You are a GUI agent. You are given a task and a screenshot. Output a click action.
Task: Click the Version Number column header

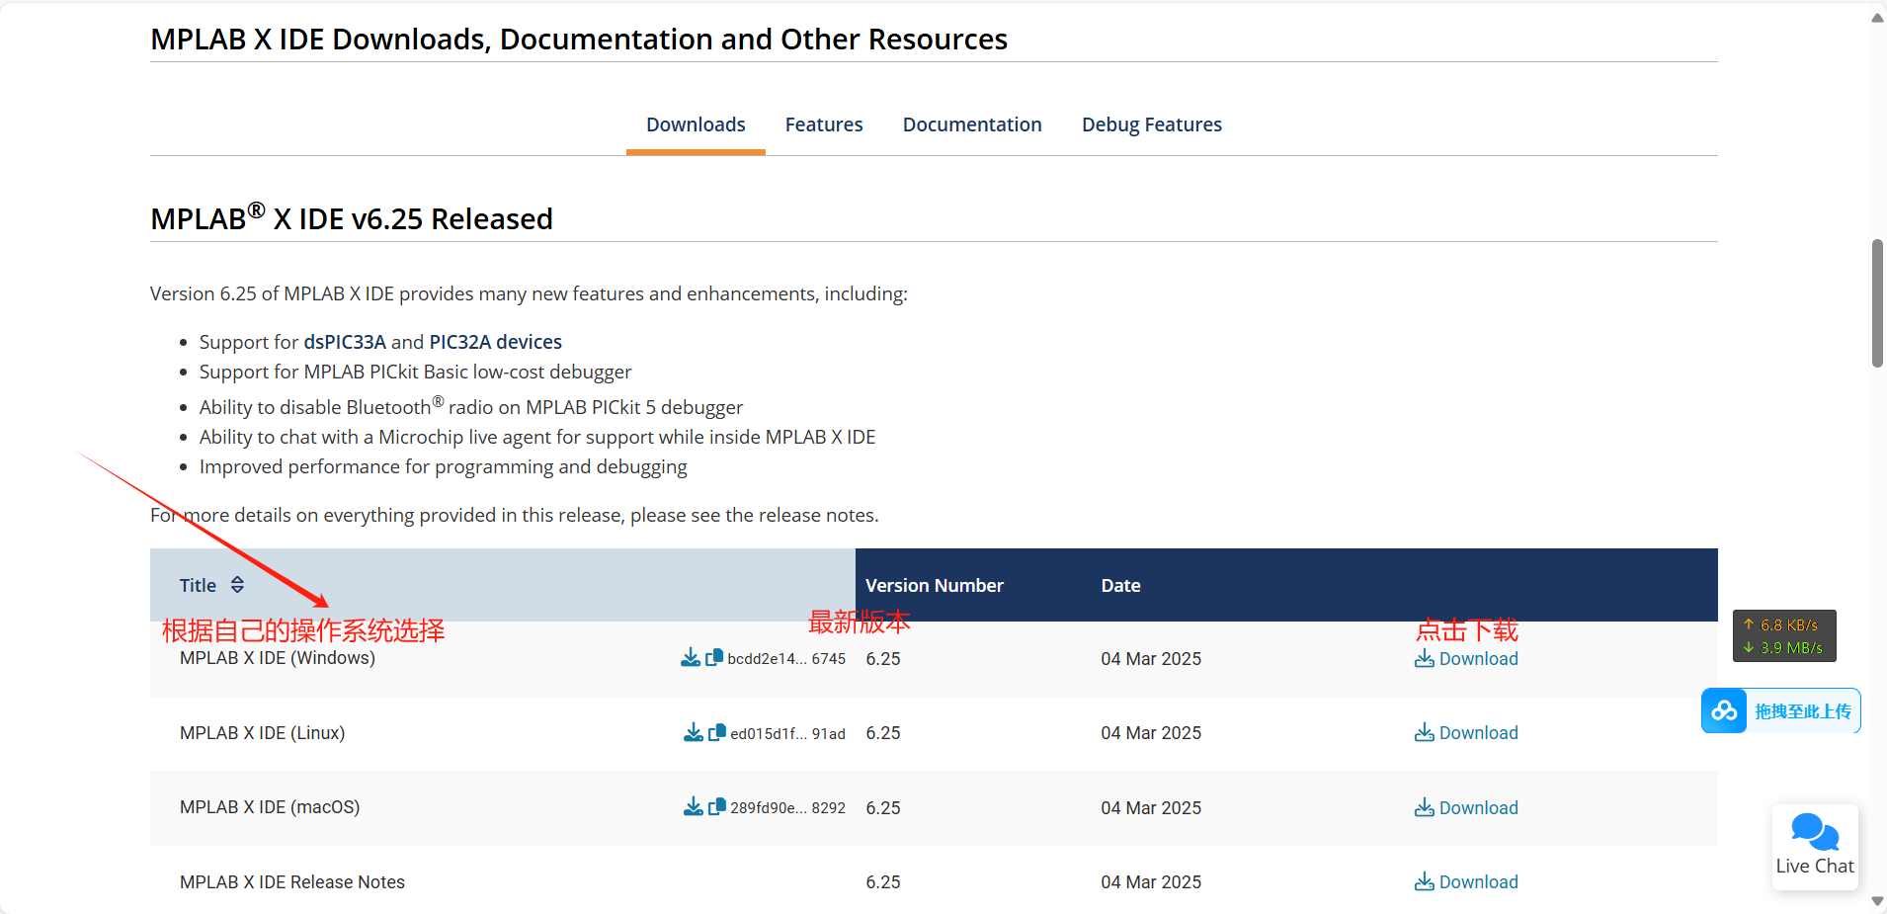coord(935,585)
